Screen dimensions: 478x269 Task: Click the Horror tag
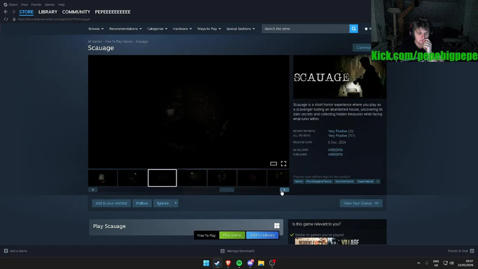pyautogui.click(x=298, y=182)
